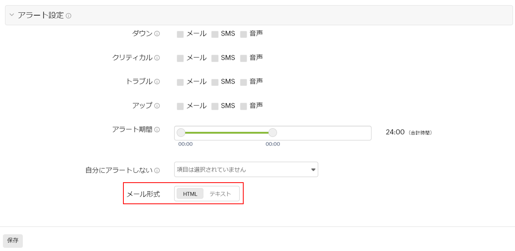Collapse the アラート設定 section chevron
This screenshot has width=515, height=251.
point(12,15)
